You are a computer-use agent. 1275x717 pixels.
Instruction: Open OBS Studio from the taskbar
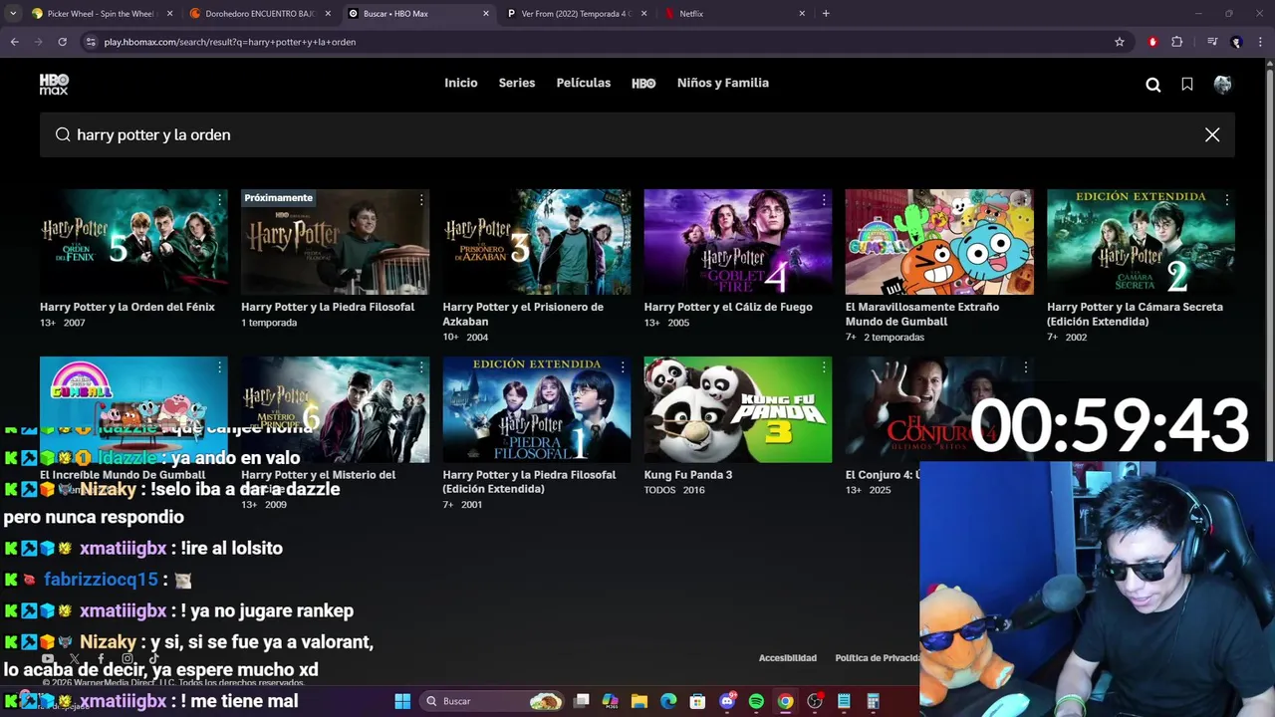tap(815, 701)
